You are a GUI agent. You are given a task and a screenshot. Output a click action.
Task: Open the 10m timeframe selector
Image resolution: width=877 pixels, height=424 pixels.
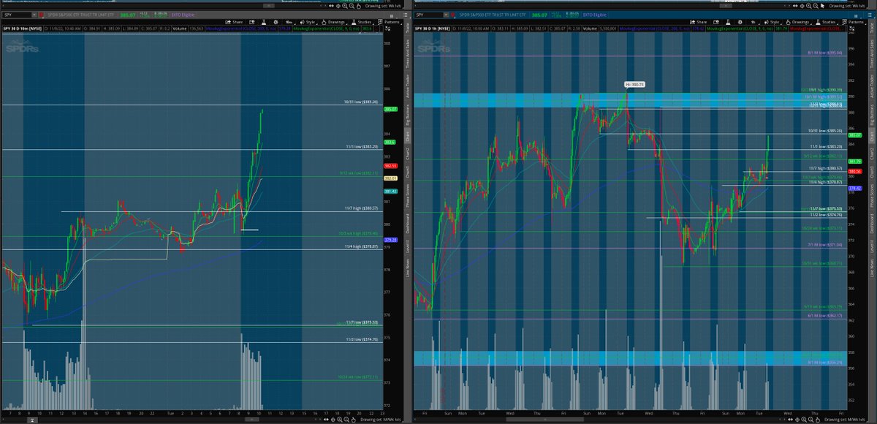[x=289, y=22]
